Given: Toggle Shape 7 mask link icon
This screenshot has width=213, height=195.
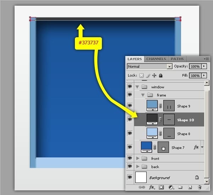Looking at the screenshot, I should (155, 147).
